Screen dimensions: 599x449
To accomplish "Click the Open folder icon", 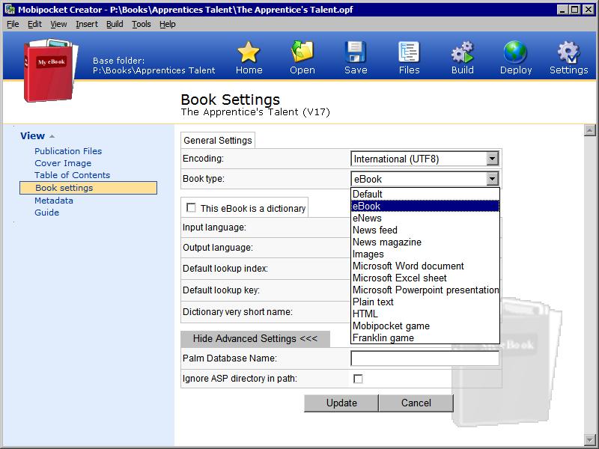I will (302, 52).
